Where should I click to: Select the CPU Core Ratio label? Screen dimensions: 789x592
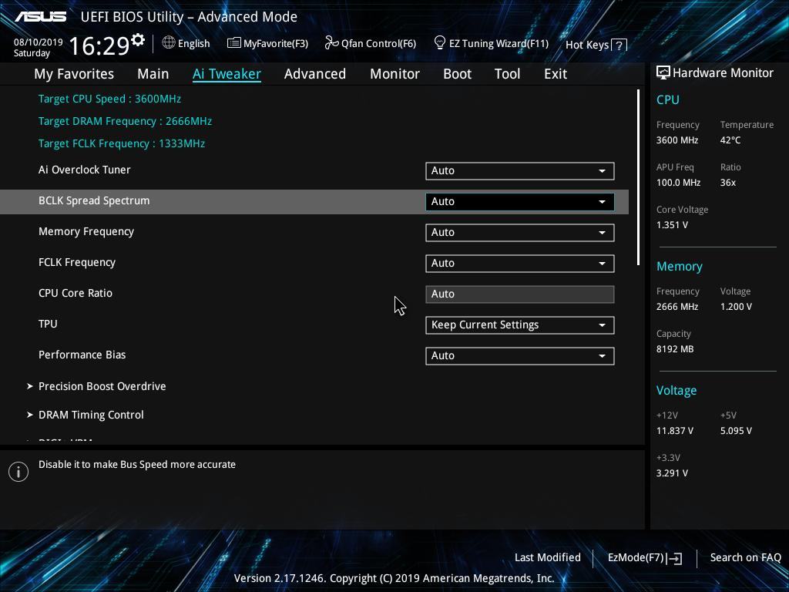point(76,293)
